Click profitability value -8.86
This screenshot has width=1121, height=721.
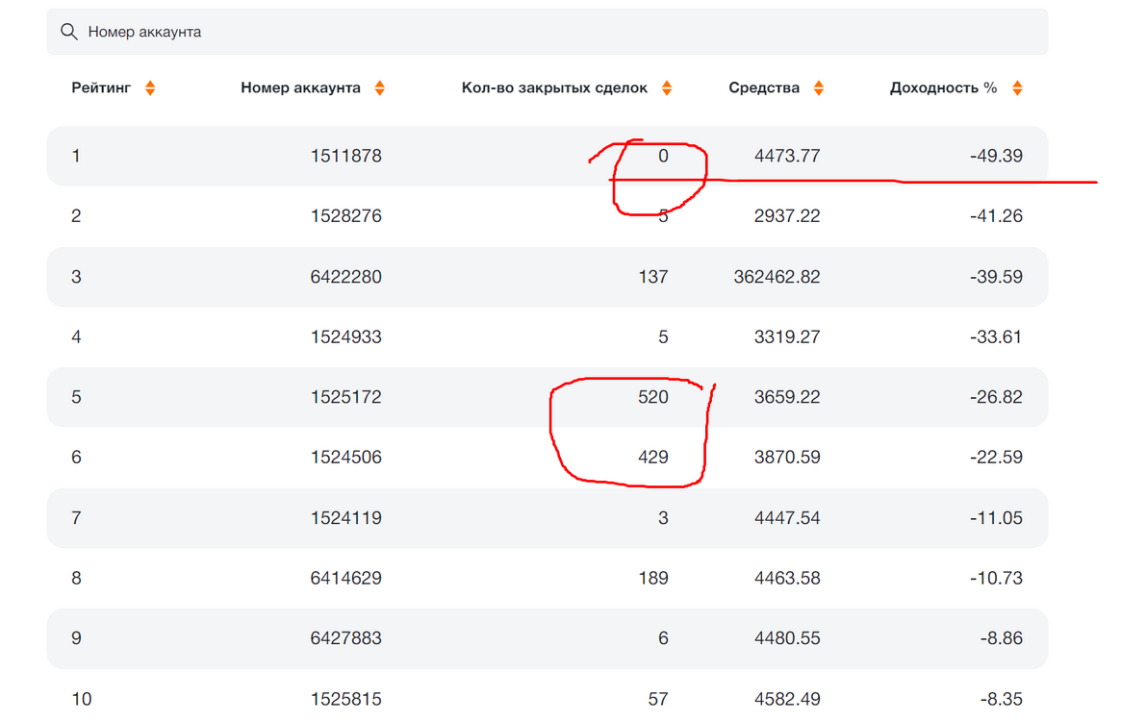point(1001,637)
